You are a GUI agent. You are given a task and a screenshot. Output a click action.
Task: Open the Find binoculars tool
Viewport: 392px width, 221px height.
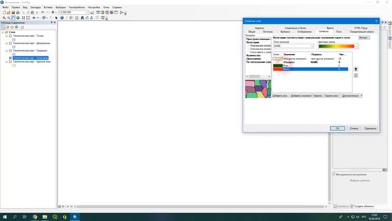(82, 18)
